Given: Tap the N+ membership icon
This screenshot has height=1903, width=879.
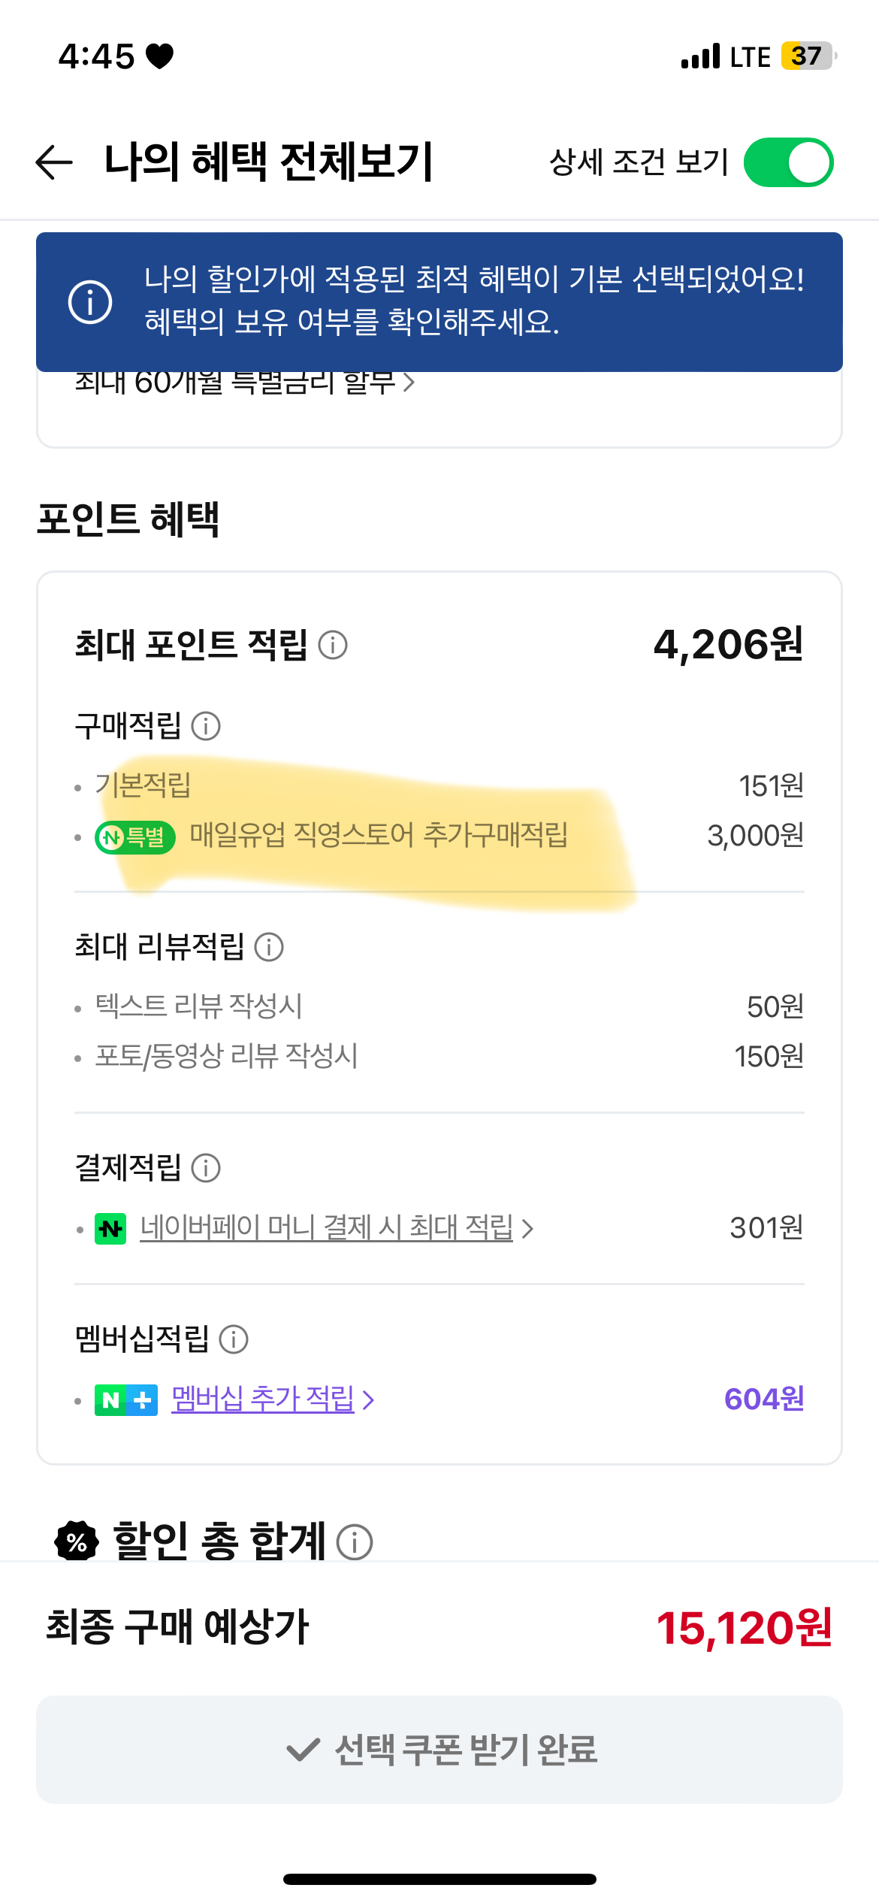Looking at the screenshot, I should [x=126, y=1400].
